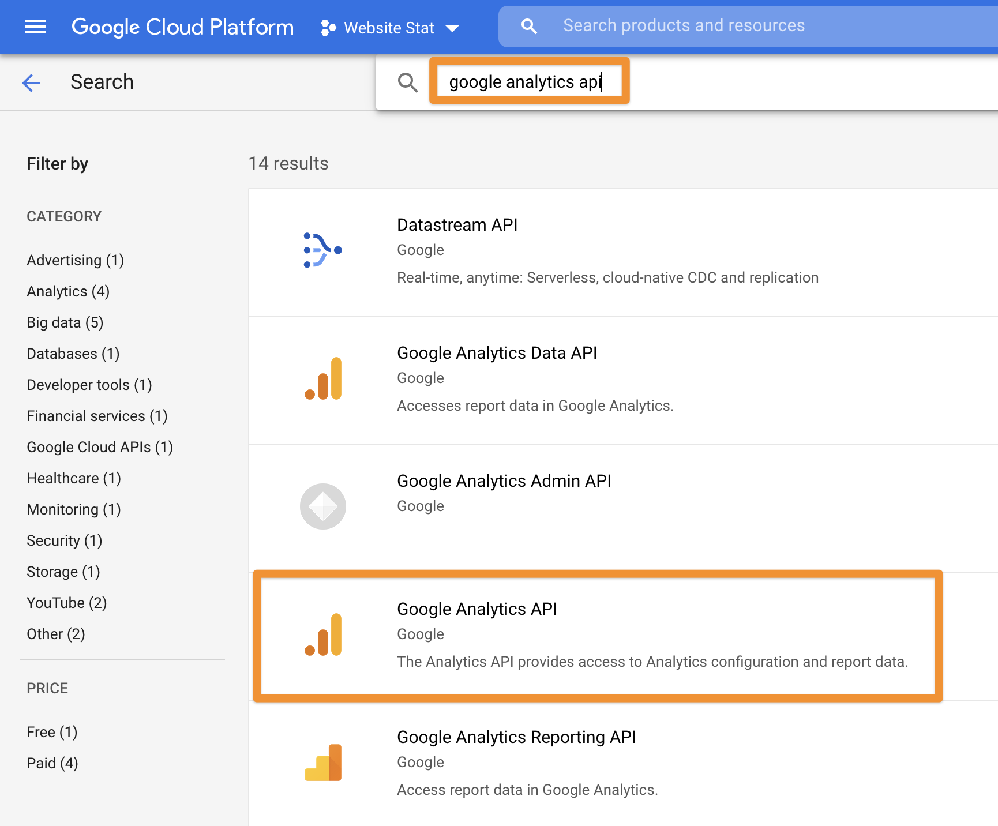Open the navigation hamburger menu

click(36, 27)
